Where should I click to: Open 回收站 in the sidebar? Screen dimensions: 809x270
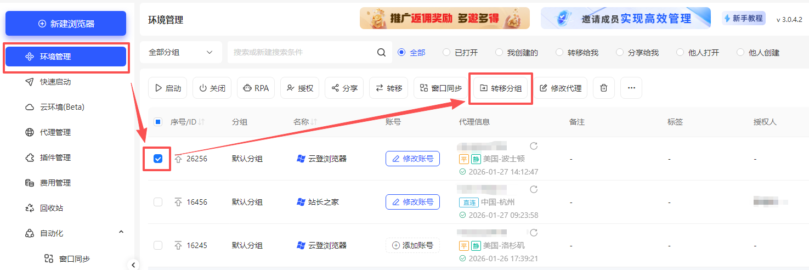[x=52, y=208]
